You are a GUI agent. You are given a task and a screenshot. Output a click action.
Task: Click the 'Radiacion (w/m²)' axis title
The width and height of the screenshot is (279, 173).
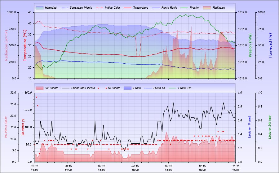point(6,45)
